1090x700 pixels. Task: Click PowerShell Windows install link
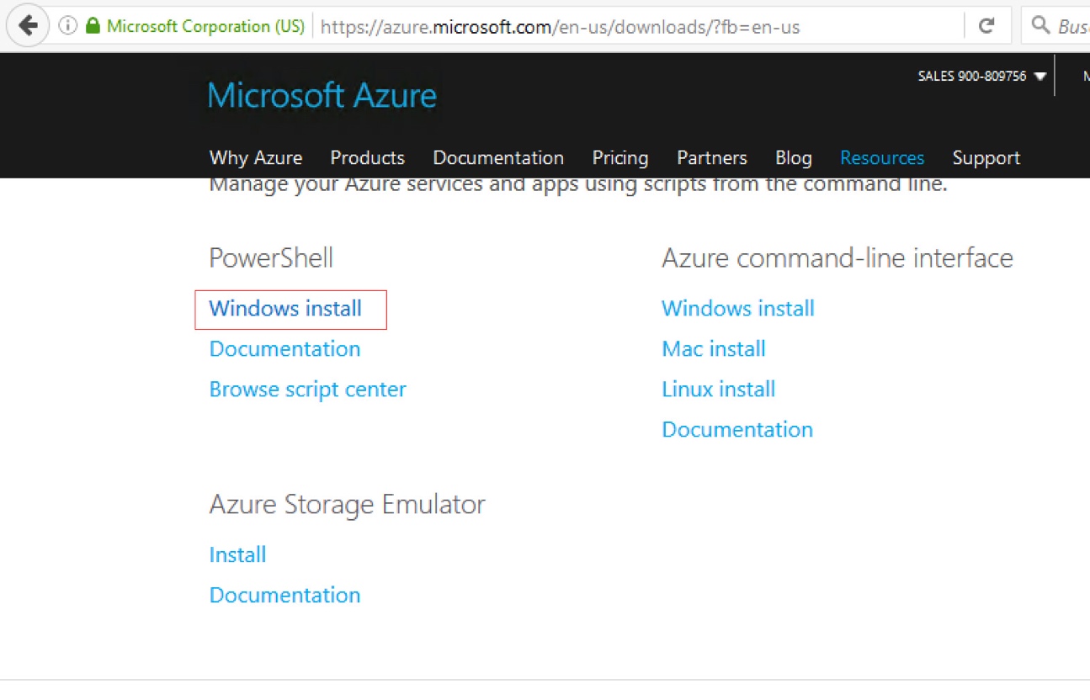285,309
